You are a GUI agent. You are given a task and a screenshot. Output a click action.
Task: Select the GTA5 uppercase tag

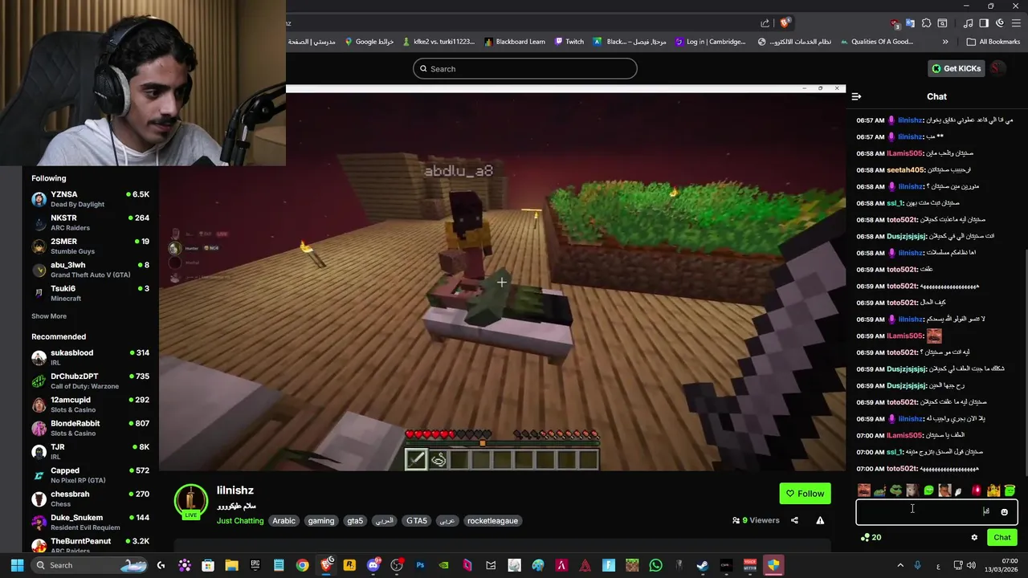tap(417, 520)
